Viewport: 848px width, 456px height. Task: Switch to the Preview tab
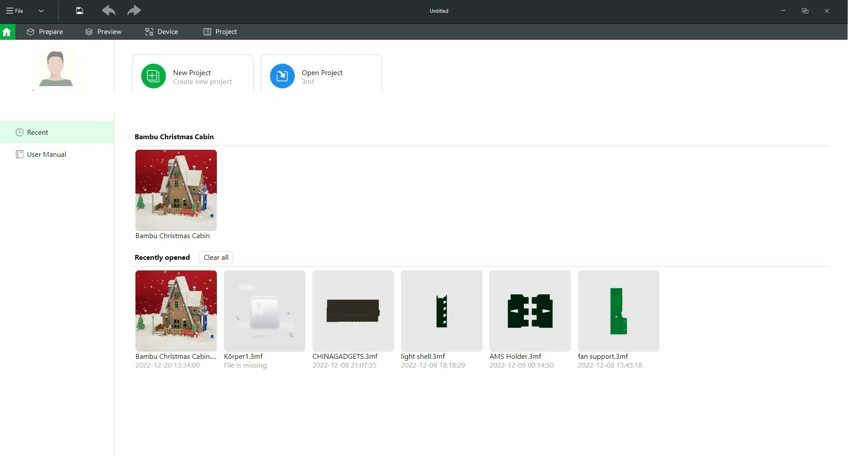(104, 32)
